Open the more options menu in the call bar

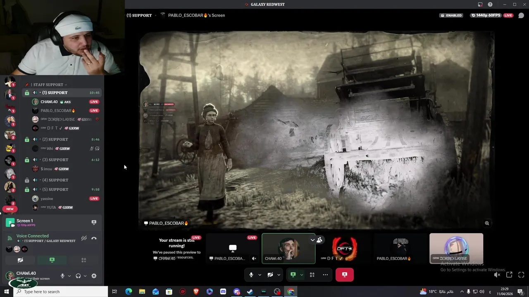tap(325, 275)
